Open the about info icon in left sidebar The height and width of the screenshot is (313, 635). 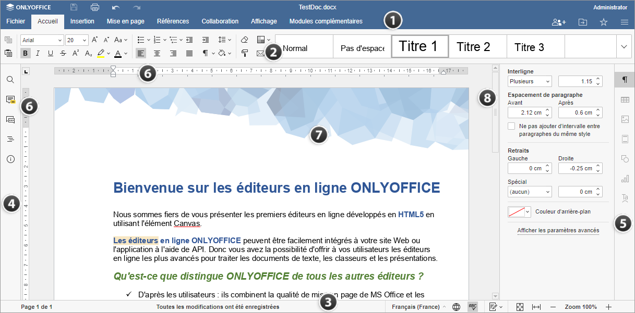(10, 159)
